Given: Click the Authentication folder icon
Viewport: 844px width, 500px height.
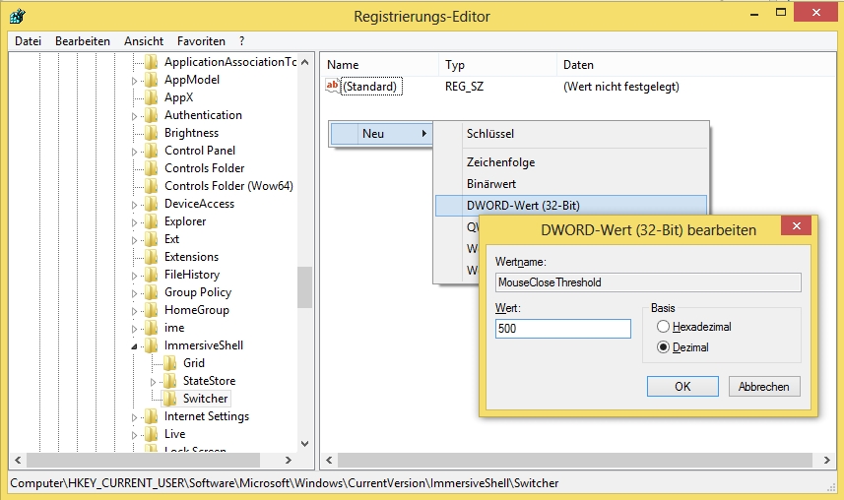Looking at the screenshot, I should 152,115.
